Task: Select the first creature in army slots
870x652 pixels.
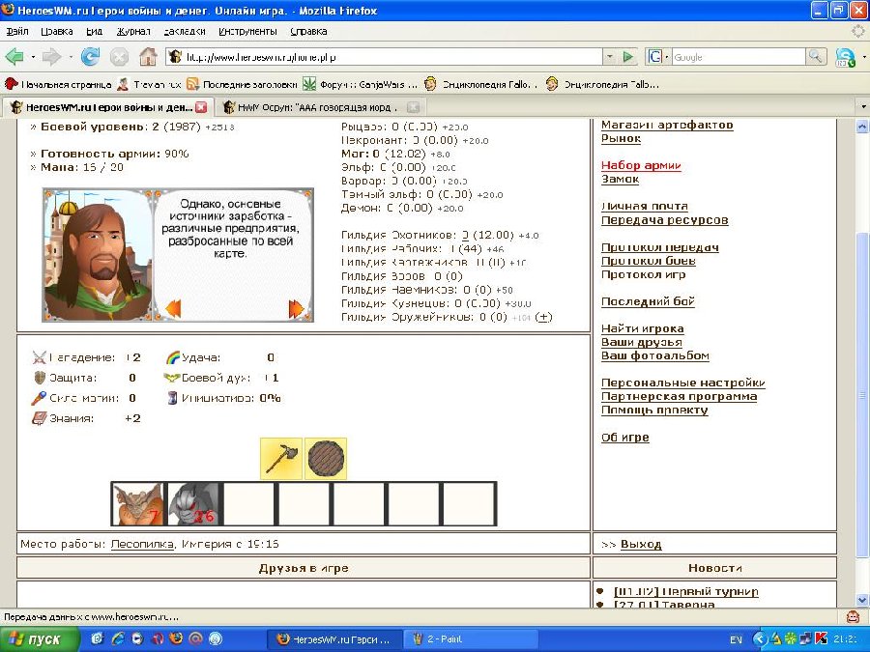Action: (x=138, y=504)
